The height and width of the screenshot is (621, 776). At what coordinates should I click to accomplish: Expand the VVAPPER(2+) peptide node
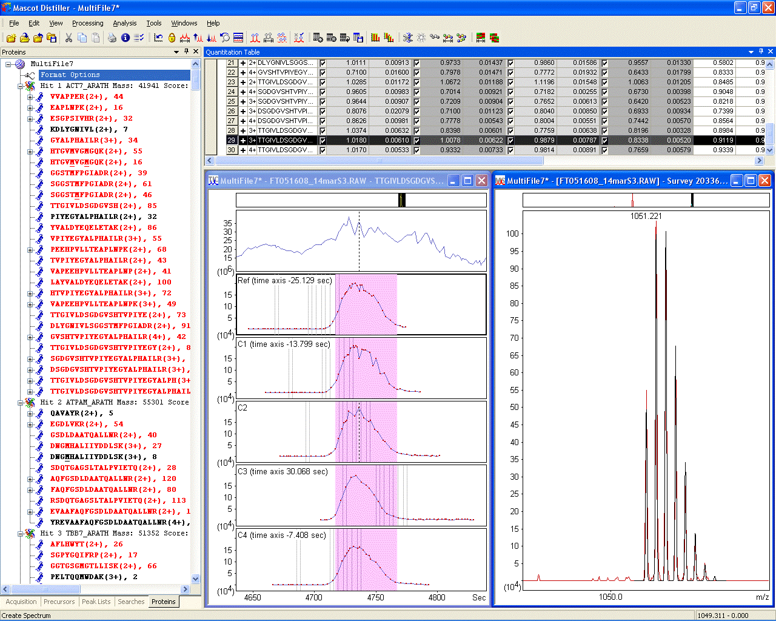point(30,96)
